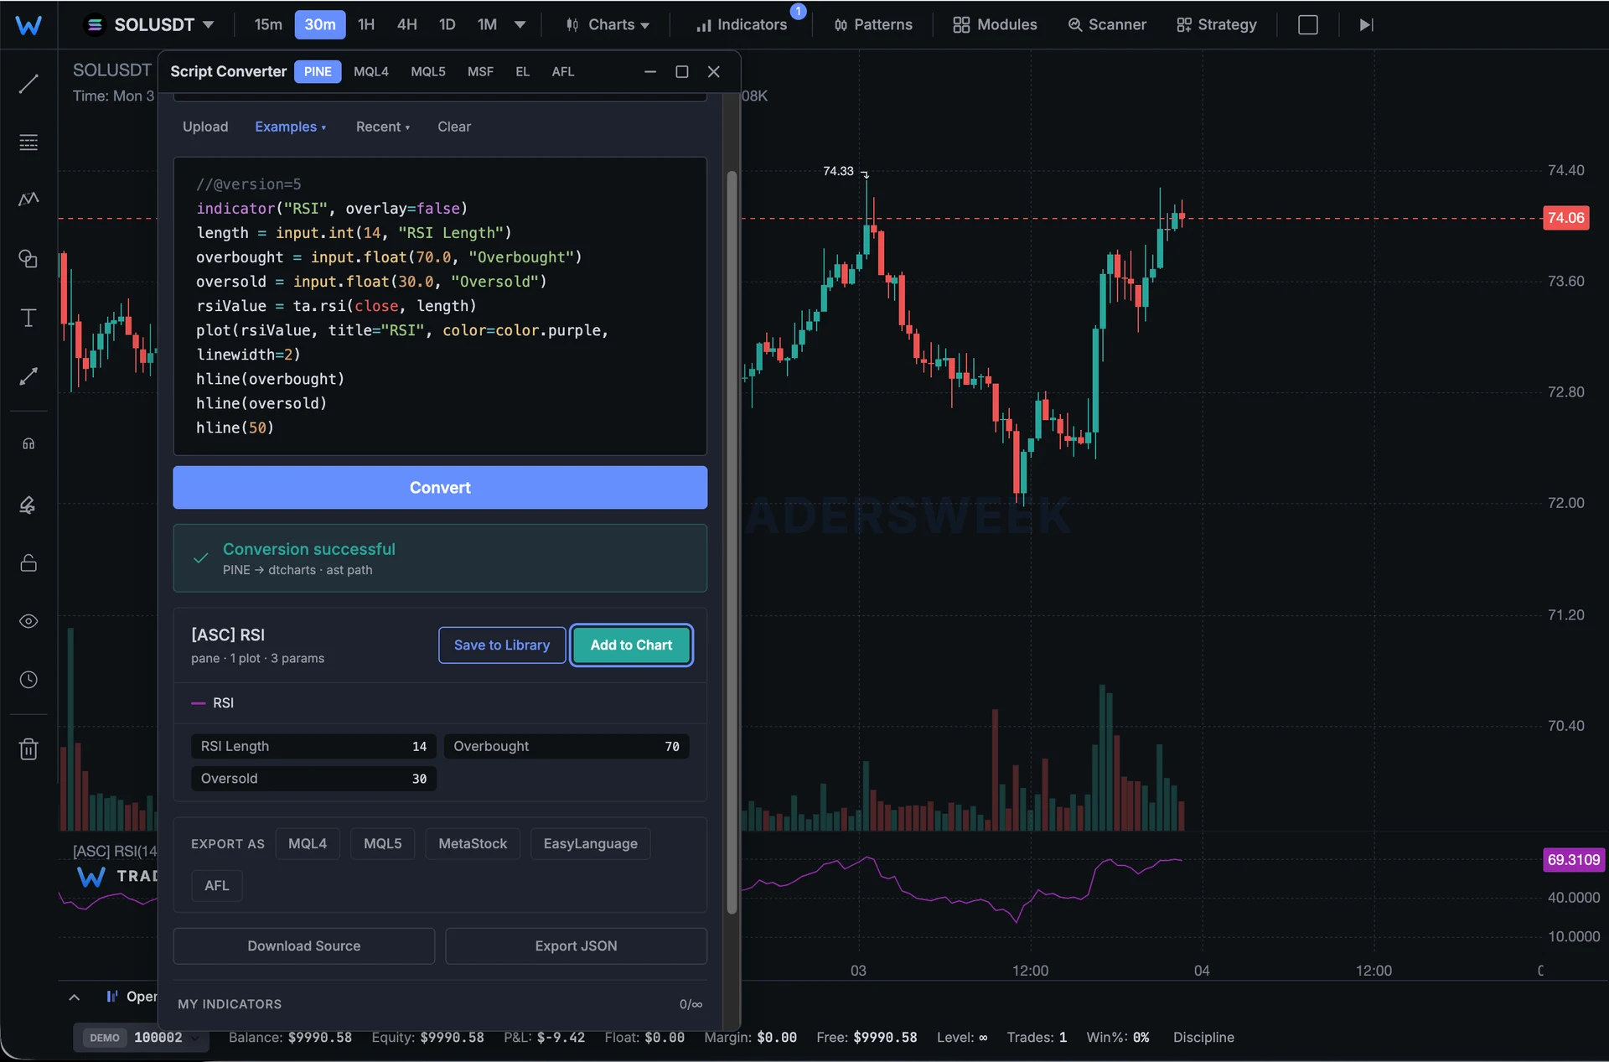1609x1062 pixels.
Task: Select the MQL4 tab in Script Converter
Action: (371, 72)
